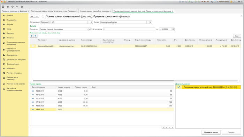The image size is (244, 137).
Task: Open the Favorites star in the toolbar
Action: (x=8, y=7)
